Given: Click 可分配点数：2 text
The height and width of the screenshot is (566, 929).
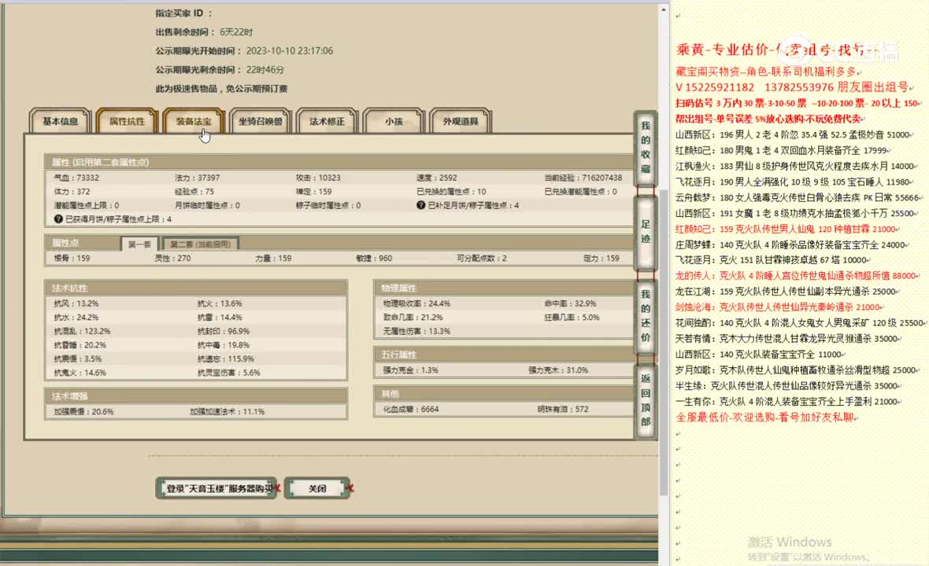Looking at the screenshot, I should pos(482,259).
